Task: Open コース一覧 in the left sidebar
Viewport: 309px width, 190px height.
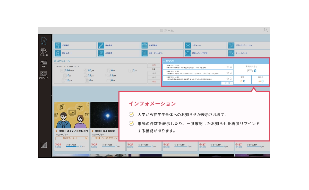Action: point(44,52)
